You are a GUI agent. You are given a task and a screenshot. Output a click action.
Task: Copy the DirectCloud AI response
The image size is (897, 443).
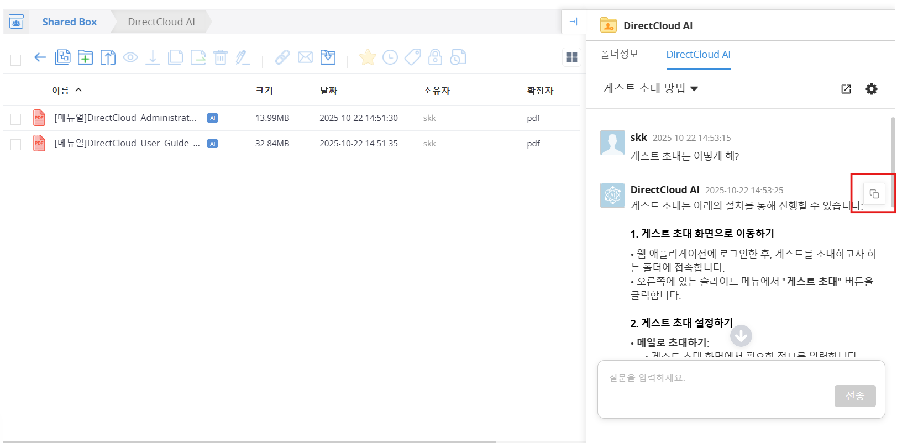coord(874,194)
